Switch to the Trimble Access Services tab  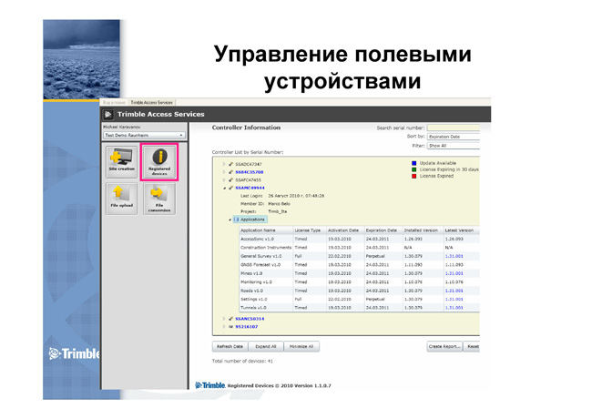point(152,102)
